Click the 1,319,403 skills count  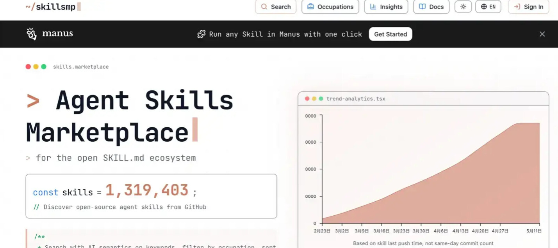(x=147, y=190)
